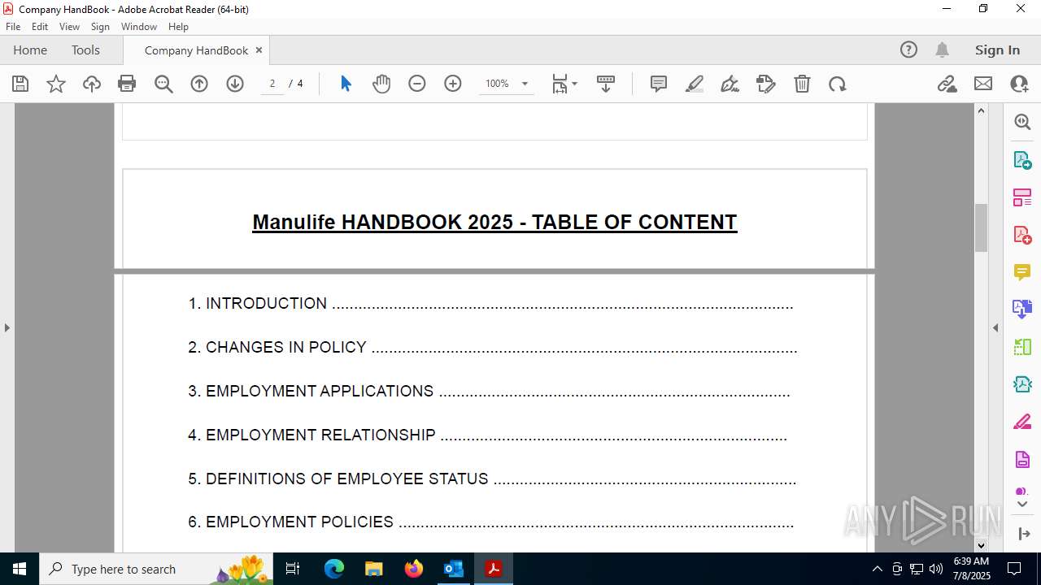
Task: Open the yellow Comment tool in the right pane
Action: [x=1022, y=272]
